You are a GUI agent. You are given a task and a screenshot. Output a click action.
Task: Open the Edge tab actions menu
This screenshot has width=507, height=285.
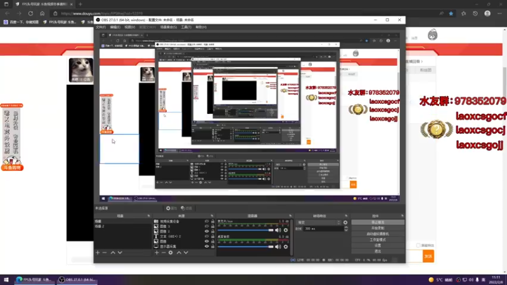coord(6,4)
